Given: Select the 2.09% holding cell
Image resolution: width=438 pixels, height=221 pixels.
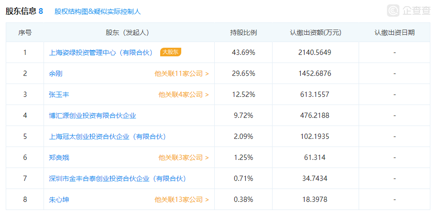Looking at the screenshot, I should (x=243, y=137).
